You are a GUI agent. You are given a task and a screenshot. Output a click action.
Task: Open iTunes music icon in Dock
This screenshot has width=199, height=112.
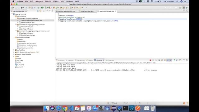click(89, 108)
